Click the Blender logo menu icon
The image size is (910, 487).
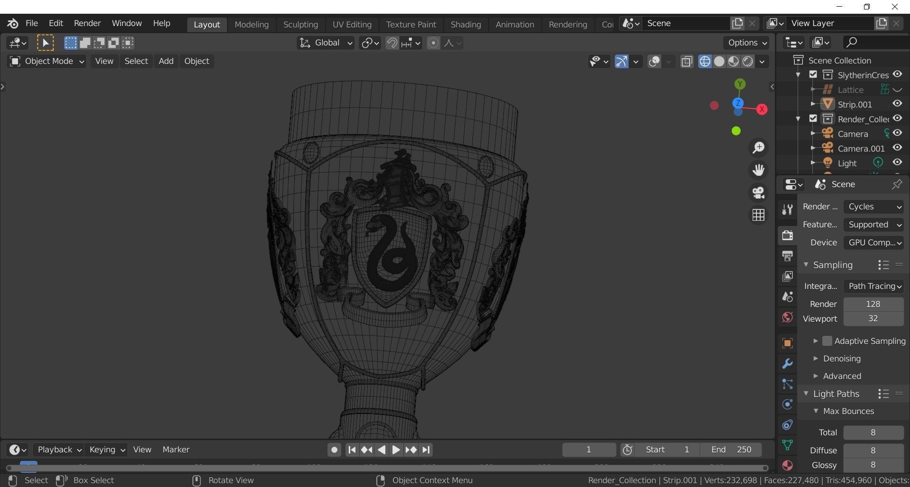point(13,23)
